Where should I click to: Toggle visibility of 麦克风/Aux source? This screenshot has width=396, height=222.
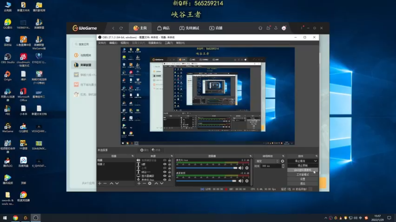[x=165, y=180]
